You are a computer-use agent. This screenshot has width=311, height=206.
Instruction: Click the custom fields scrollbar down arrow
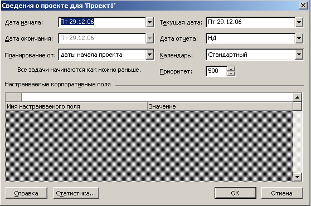[x=297, y=177]
